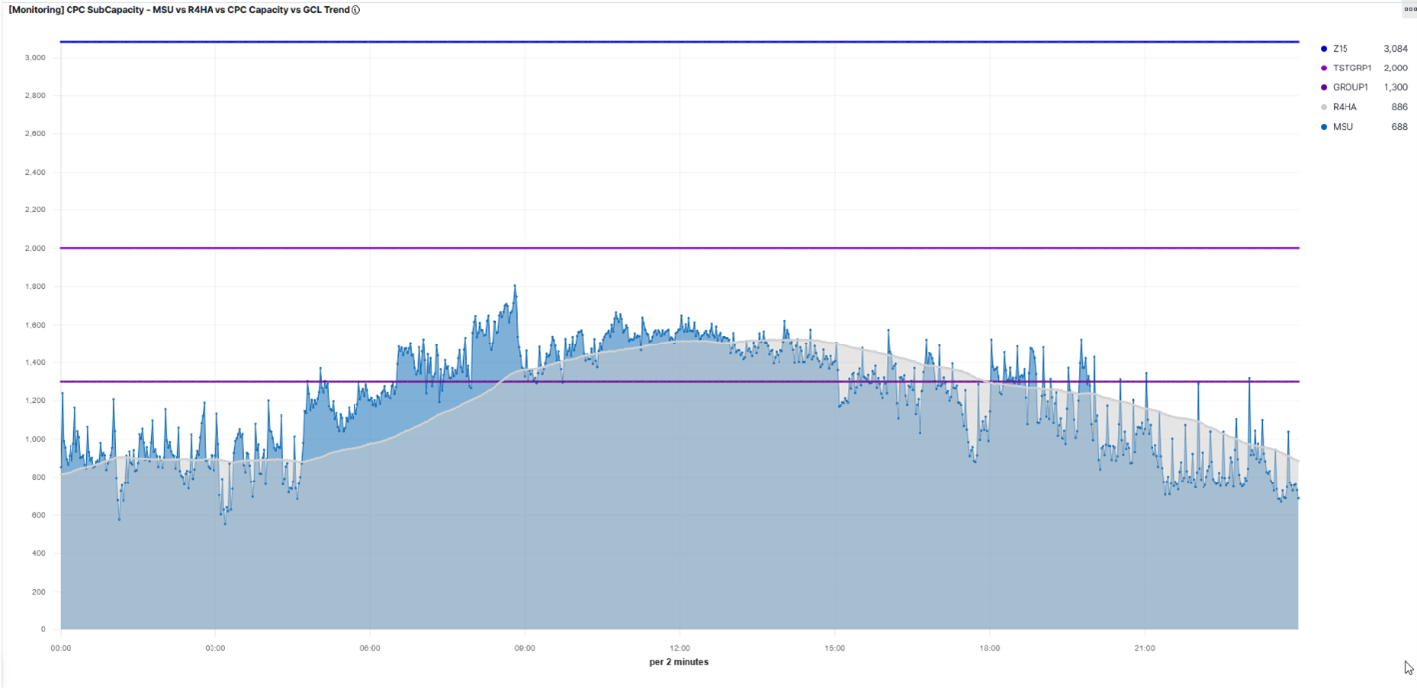
Task: Click the info icon beside the panel title
Action: [x=355, y=10]
